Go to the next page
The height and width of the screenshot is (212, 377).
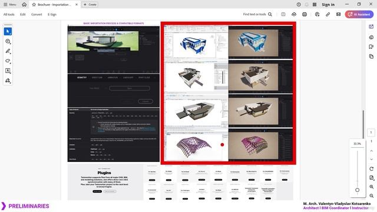coord(372,160)
